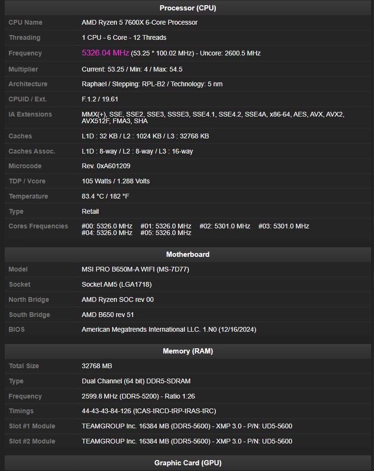Viewport: 374px width, 471px height.
Task: Click the North Bridge row label
Action: pyautogui.click(x=29, y=300)
